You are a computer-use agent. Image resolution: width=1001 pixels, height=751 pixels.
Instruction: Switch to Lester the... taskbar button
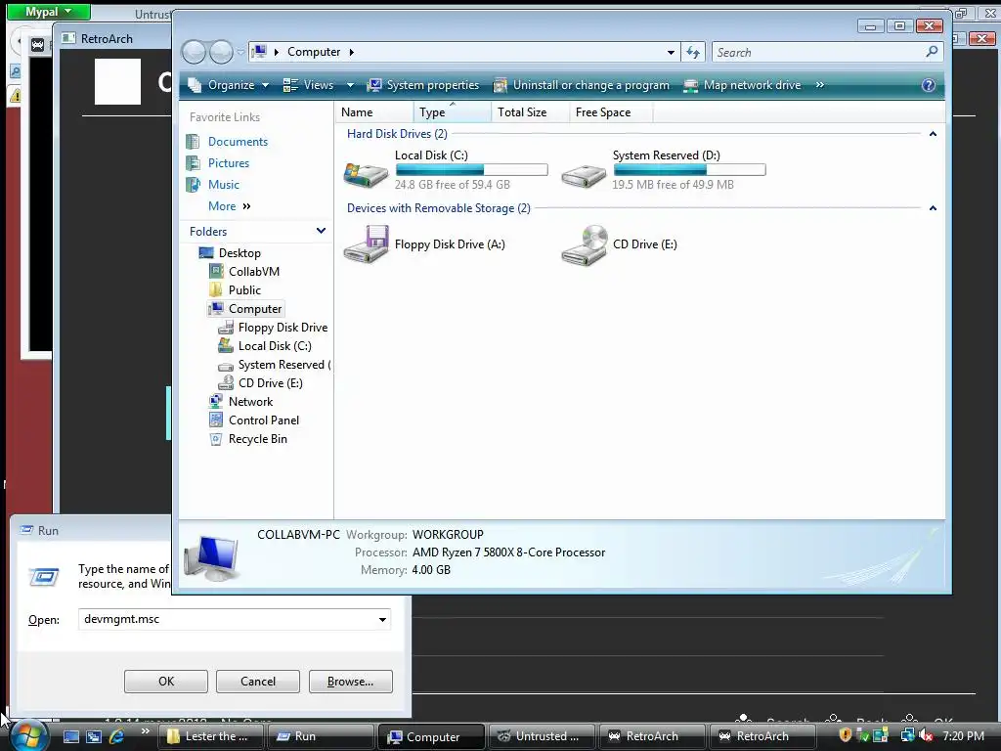(211, 736)
